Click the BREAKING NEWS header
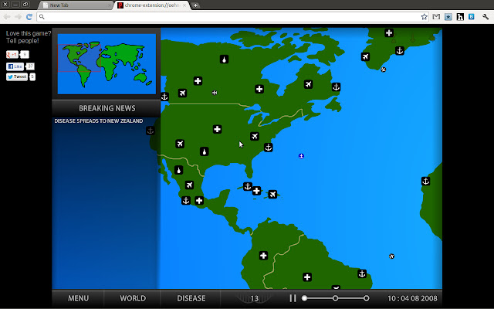This screenshot has height=309, width=494. [107, 108]
